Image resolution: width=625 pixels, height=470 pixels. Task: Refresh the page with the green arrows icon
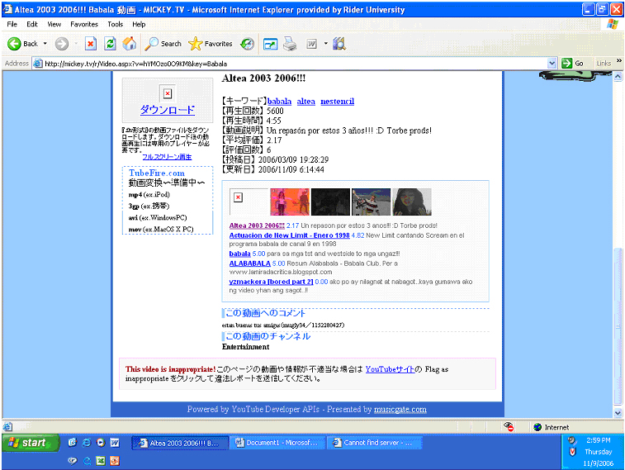tap(110, 44)
